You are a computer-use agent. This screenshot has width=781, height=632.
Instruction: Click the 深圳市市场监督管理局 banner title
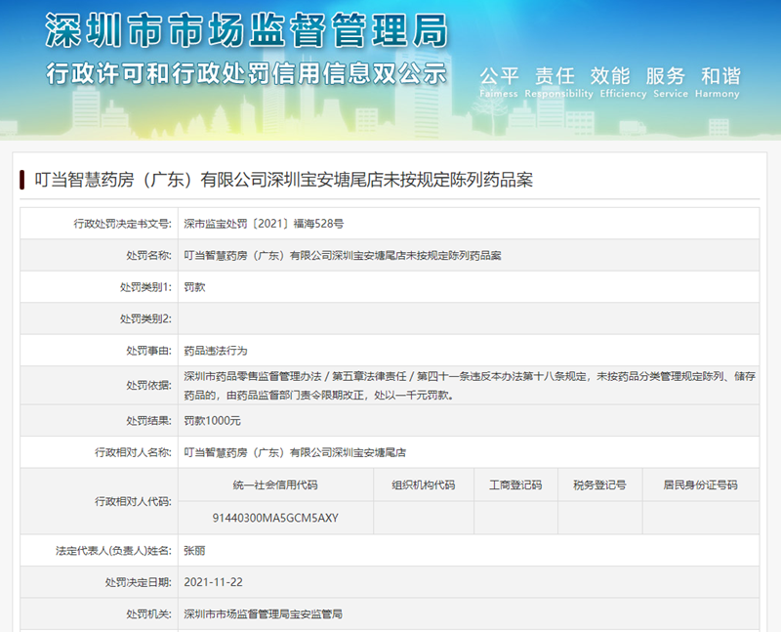247,31
